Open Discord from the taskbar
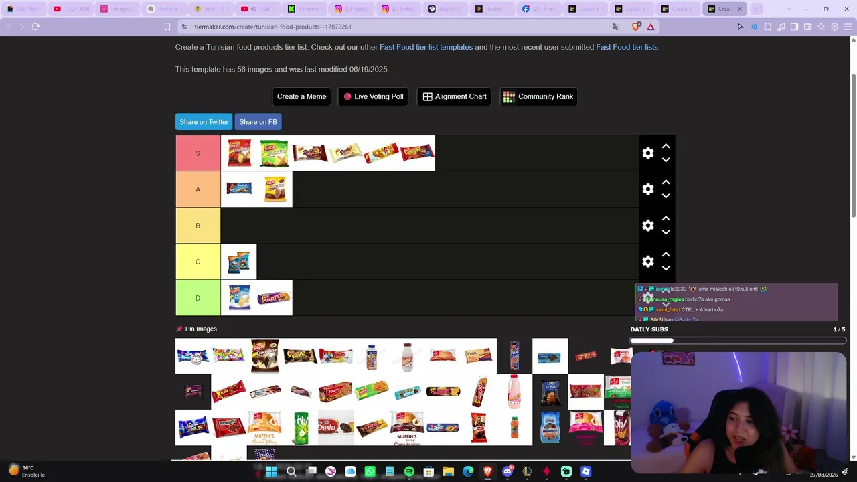 [x=508, y=471]
